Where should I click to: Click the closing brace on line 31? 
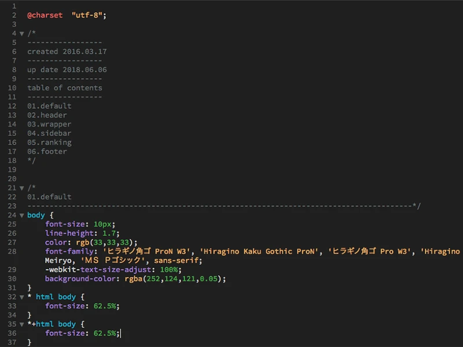coord(30,288)
